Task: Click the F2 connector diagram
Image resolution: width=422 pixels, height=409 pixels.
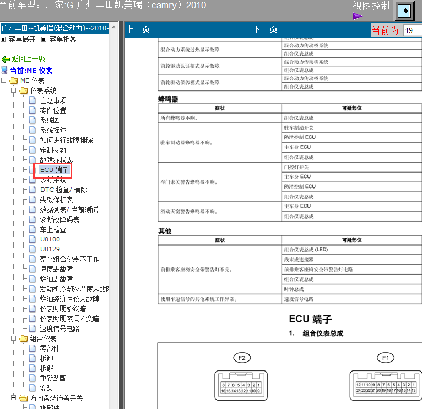Action: click(x=241, y=385)
